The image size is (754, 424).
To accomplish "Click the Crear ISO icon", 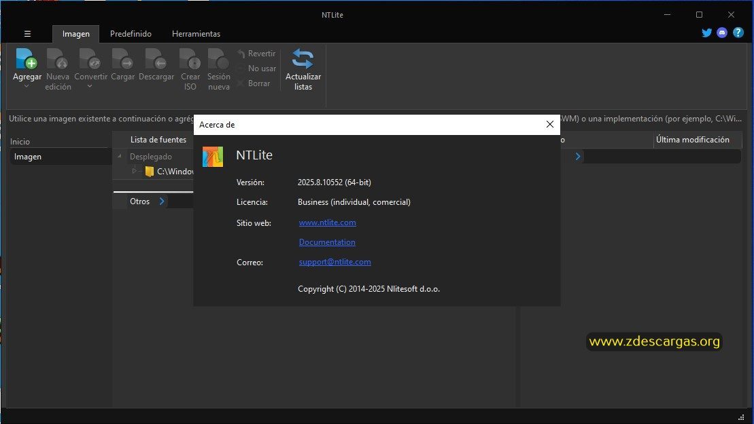I will click(190, 58).
